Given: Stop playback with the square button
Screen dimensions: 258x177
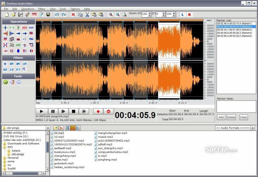Looking at the screenshot, I should [x=74, y=111].
